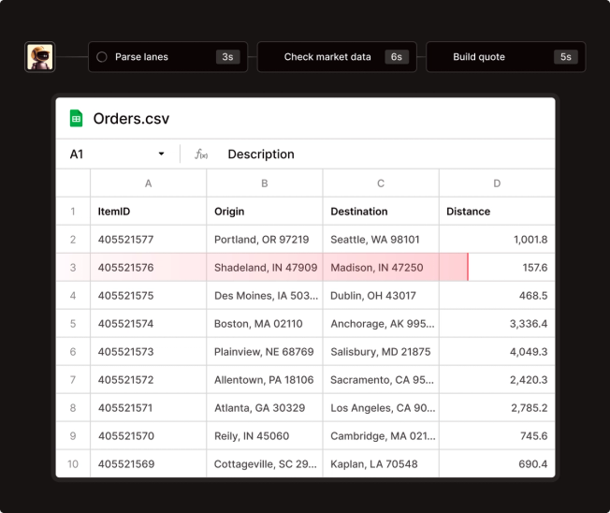This screenshot has width=610, height=513.
Task: Click cell 405521574
Action: tap(148, 324)
